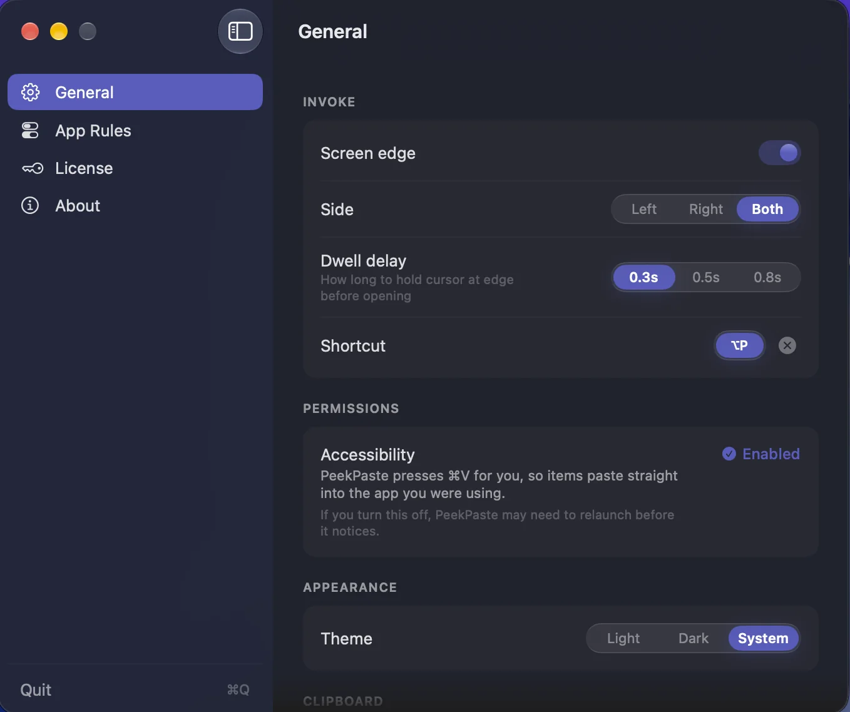Click the General gear icon in the sidebar
The image size is (850, 712).
30,92
